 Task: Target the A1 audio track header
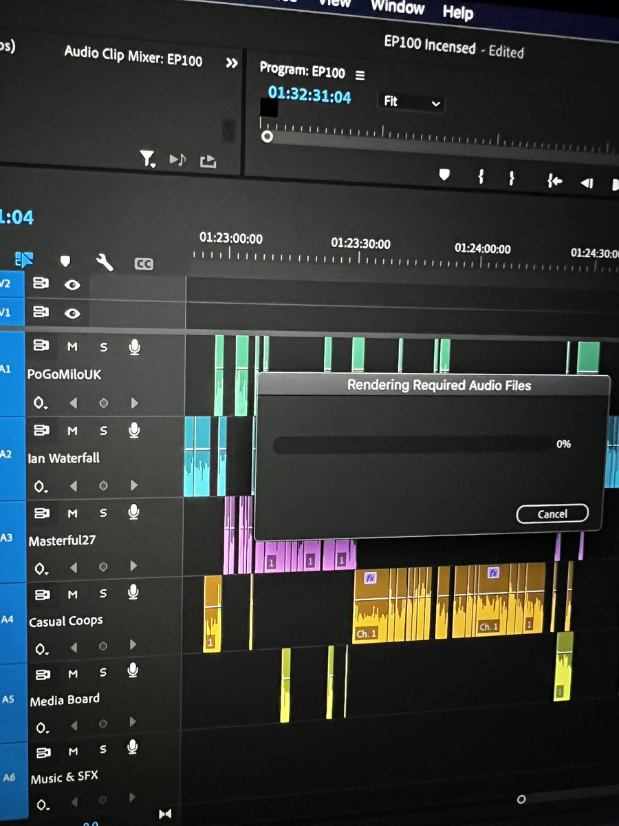pyautogui.click(x=7, y=370)
